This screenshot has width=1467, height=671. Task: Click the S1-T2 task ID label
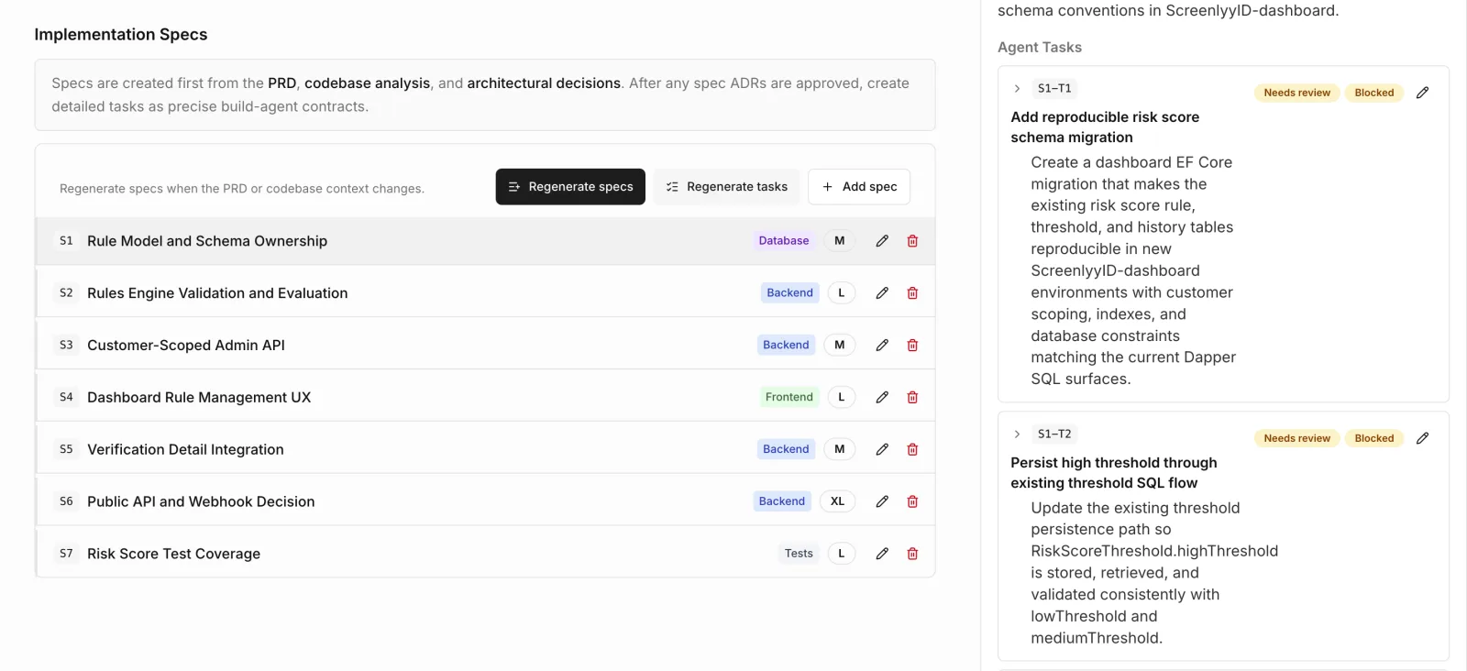[x=1054, y=434]
